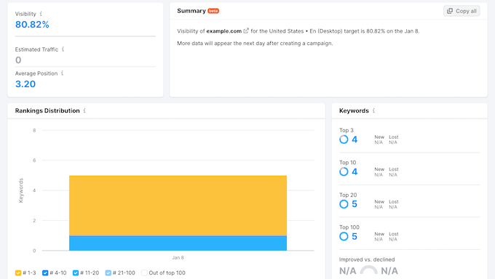Open the example.com link in Summary
The image size is (495, 279).
point(223,31)
